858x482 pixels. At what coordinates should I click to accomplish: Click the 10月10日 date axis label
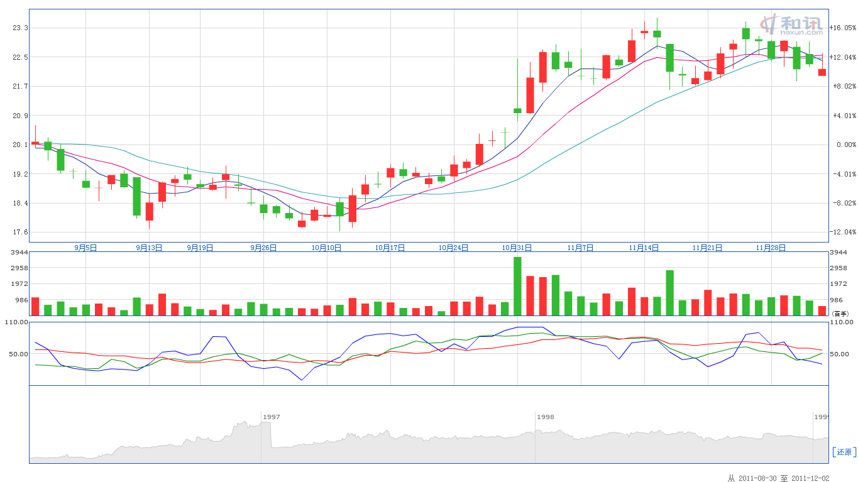click(327, 248)
